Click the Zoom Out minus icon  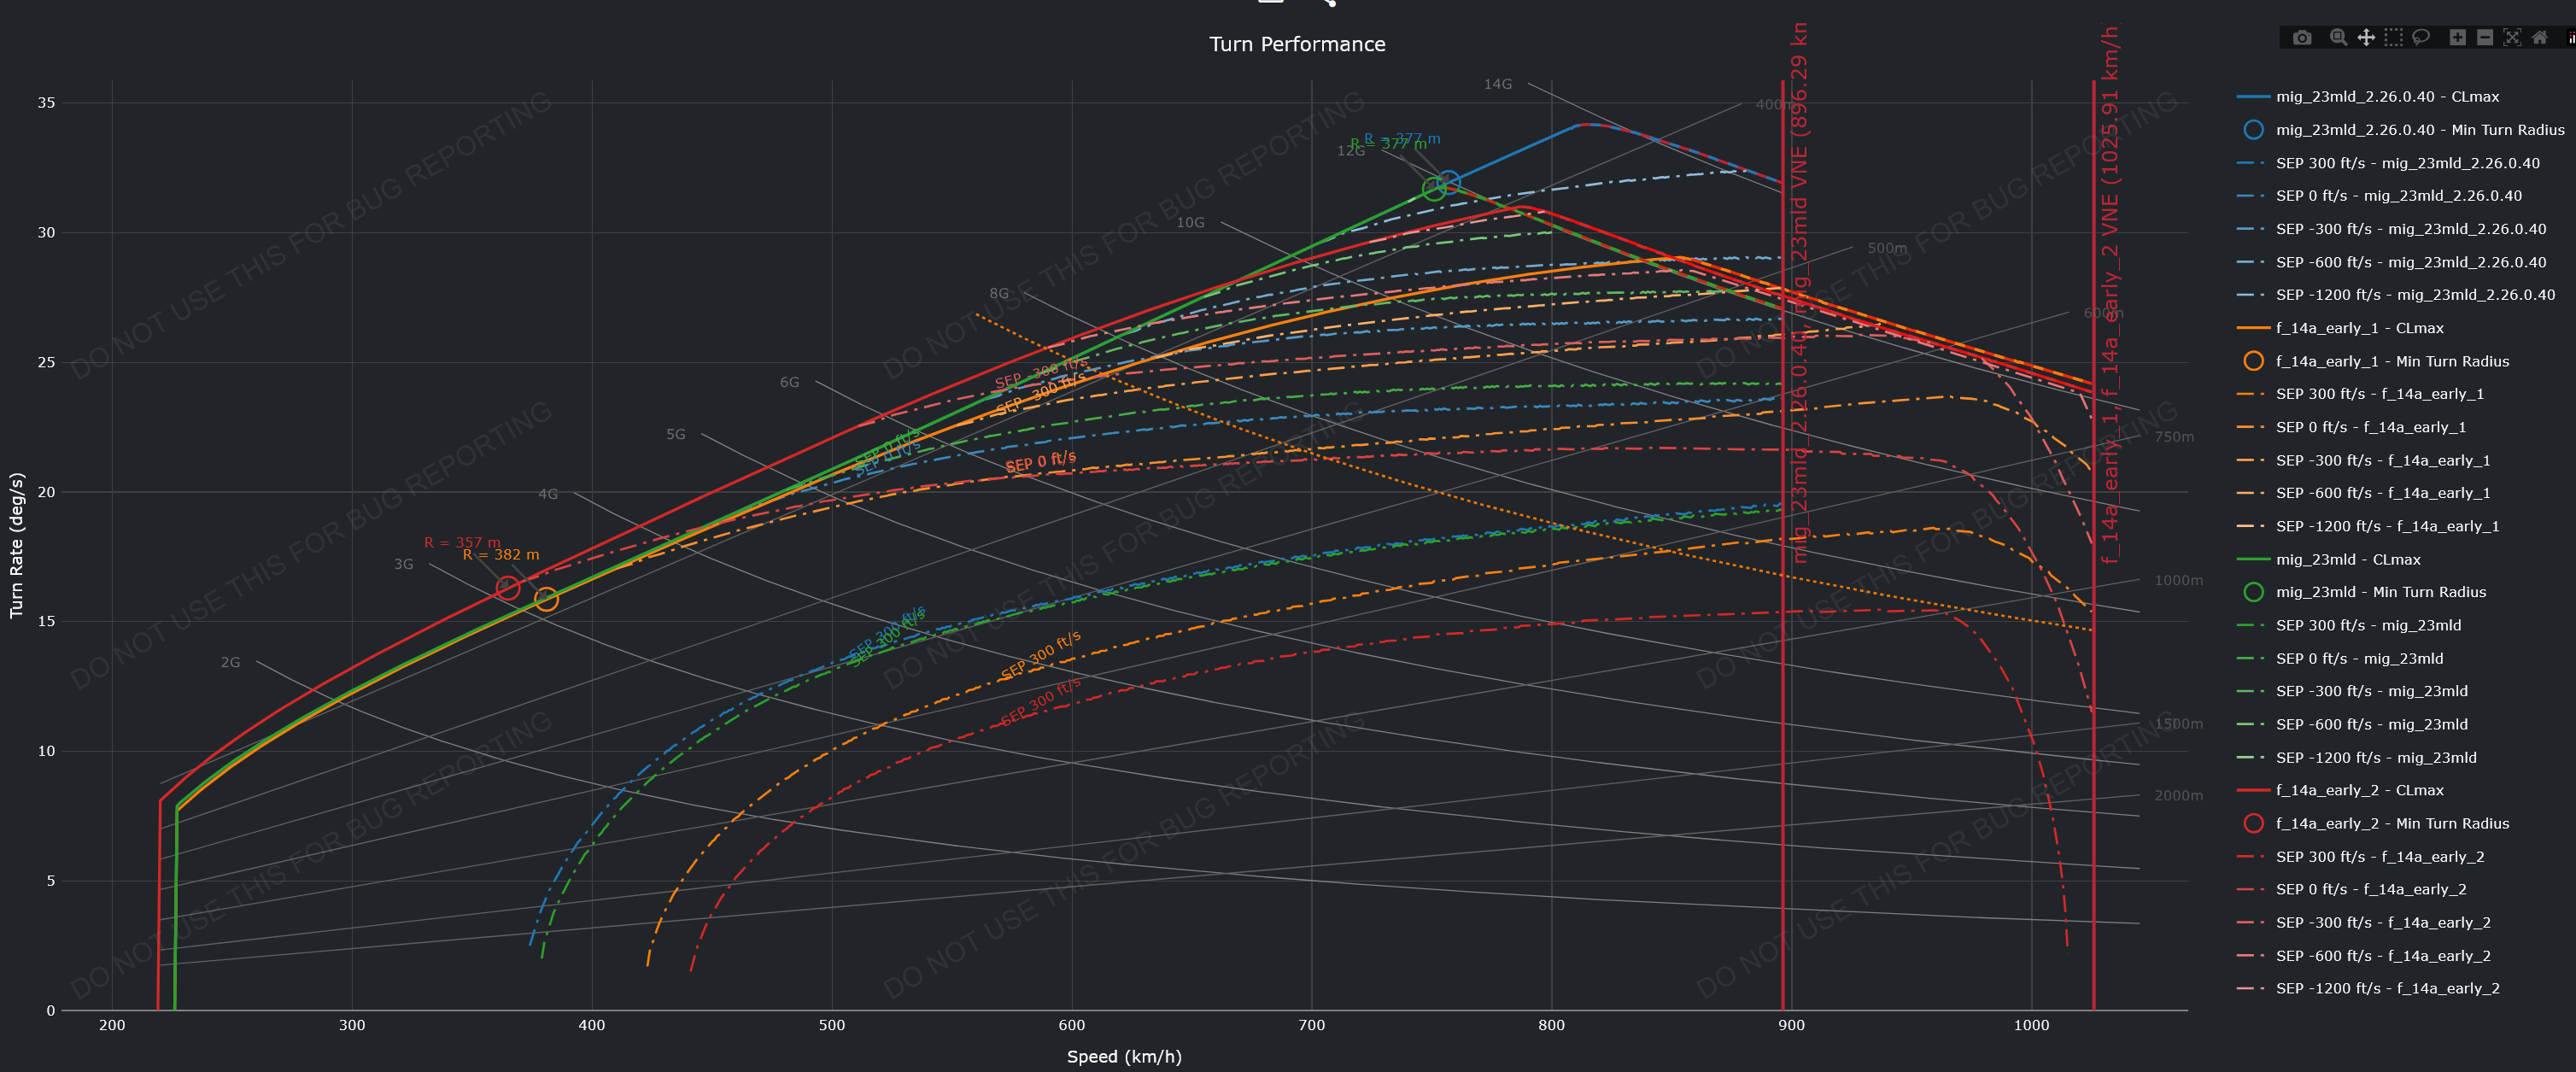[2485, 37]
